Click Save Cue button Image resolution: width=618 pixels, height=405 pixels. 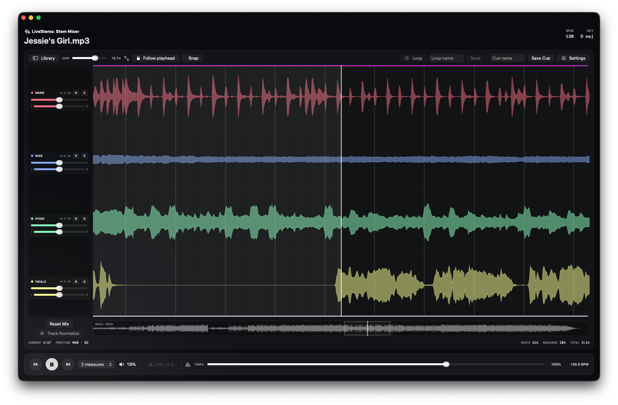click(x=540, y=58)
